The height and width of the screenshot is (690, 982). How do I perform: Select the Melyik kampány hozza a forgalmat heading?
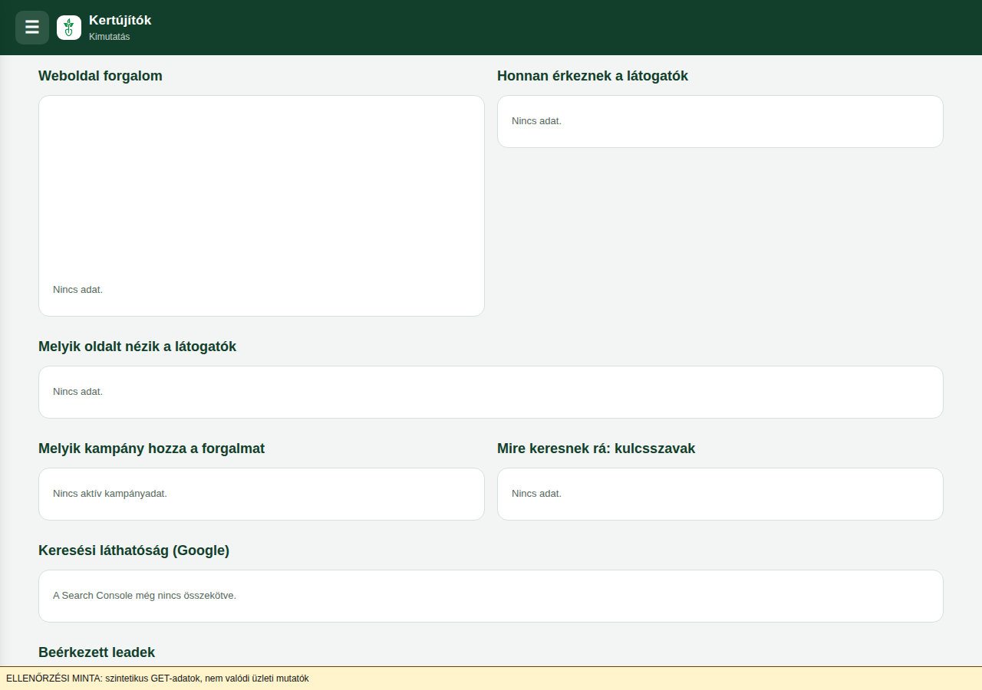coord(151,449)
